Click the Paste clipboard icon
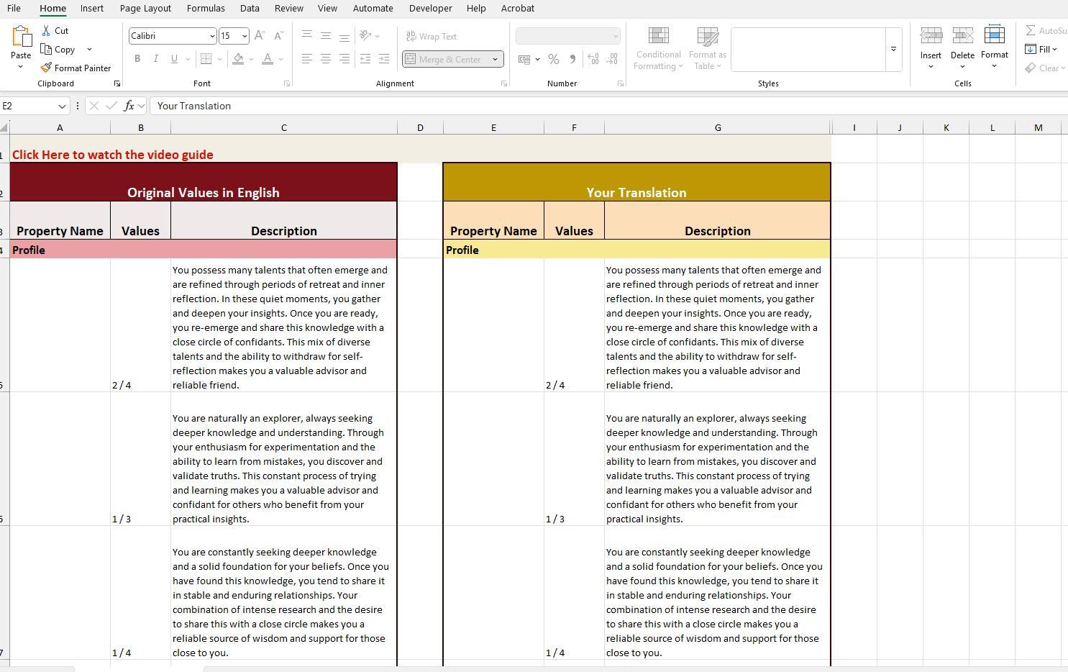This screenshot has width=1068, height=672. tap(21, 37)
